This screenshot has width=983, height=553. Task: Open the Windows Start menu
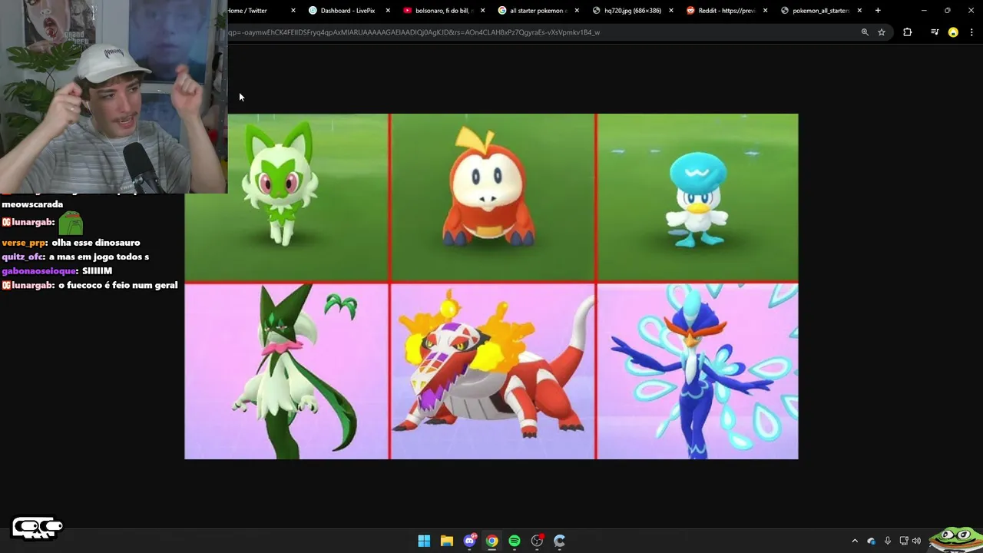(x=424, y=541)
